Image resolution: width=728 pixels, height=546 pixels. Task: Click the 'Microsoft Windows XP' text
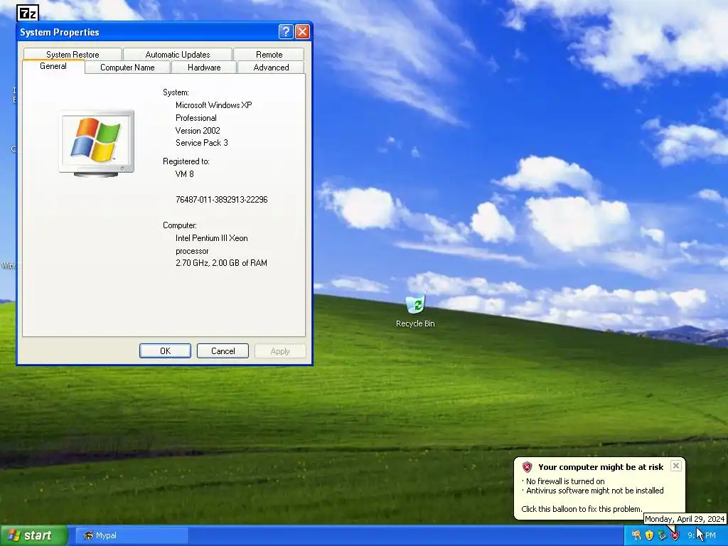click(213, 105)
